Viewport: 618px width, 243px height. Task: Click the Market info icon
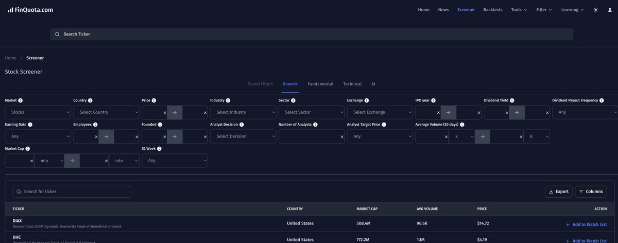click(x=21, y=100)
